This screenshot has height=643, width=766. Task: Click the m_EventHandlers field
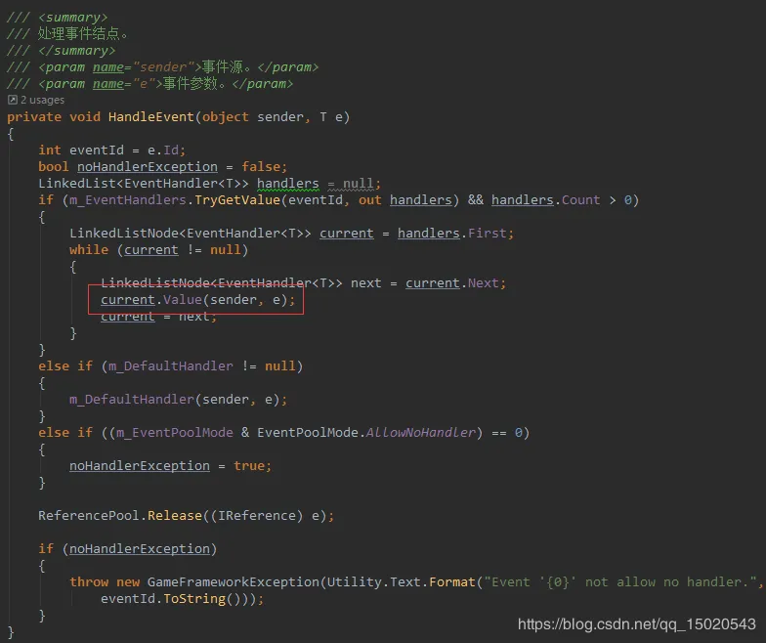(x=128, y=199)
